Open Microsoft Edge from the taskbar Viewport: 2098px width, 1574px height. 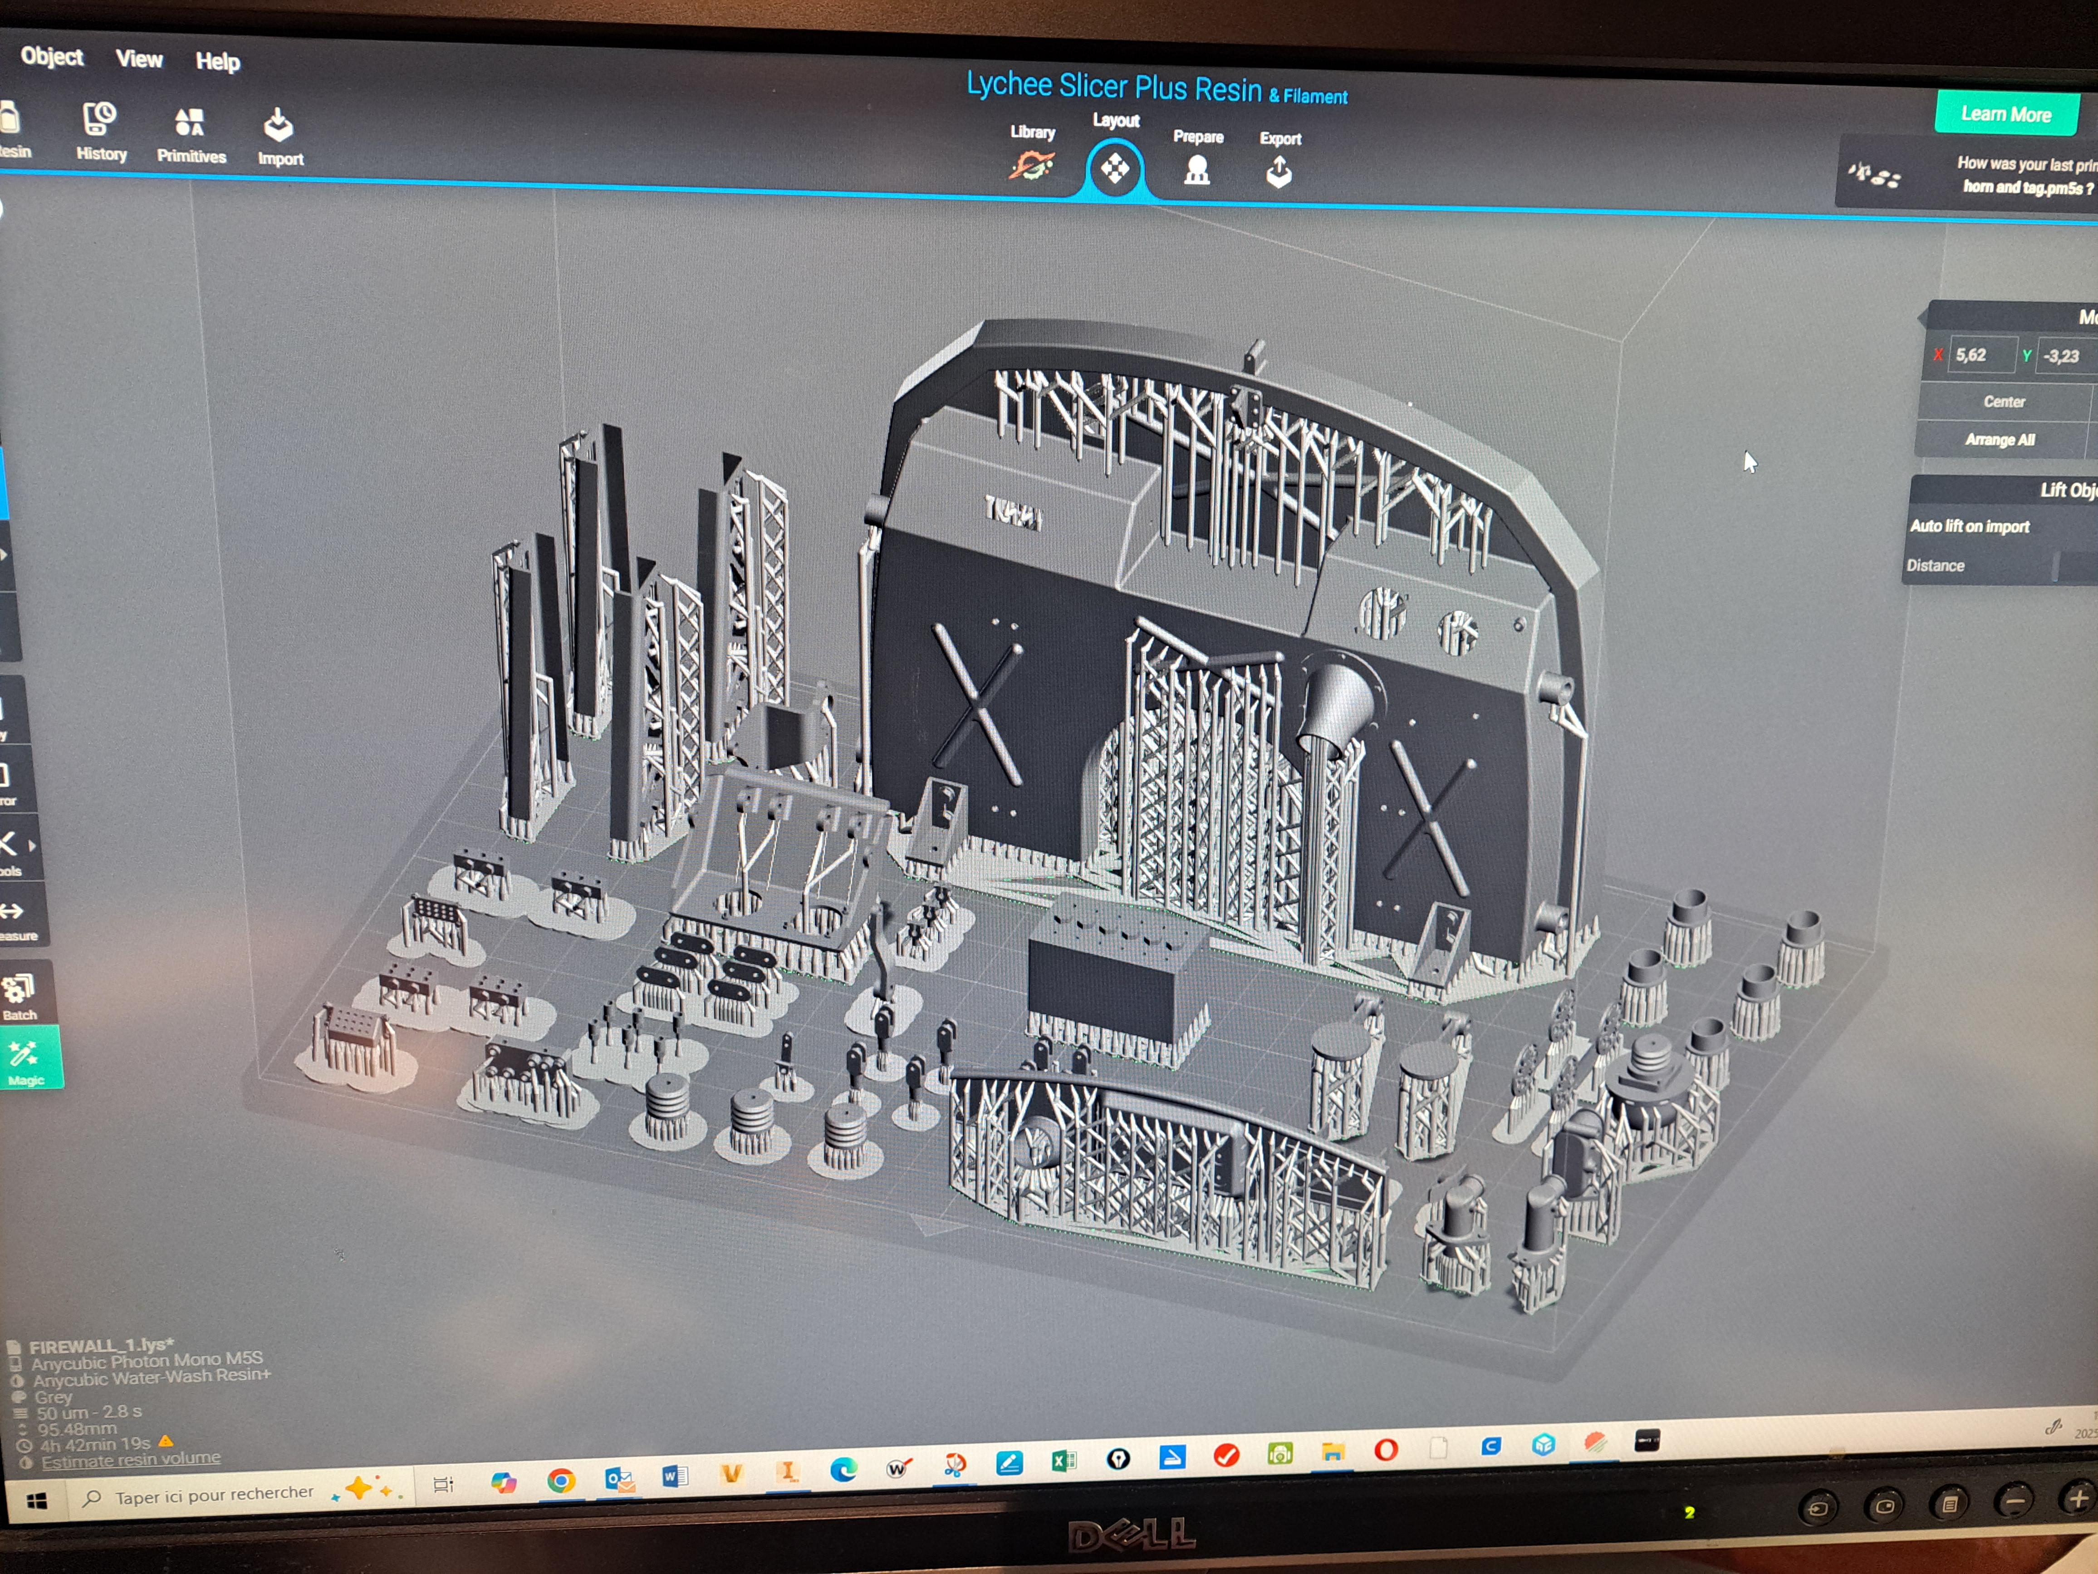pyautogui.click(x=843, y=1469)
